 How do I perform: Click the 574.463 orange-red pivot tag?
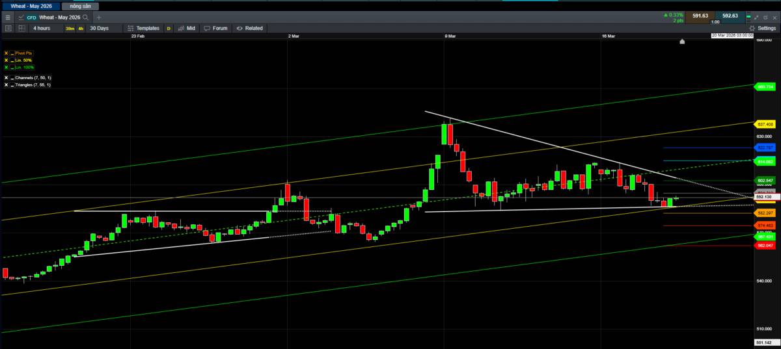(765, 226)
